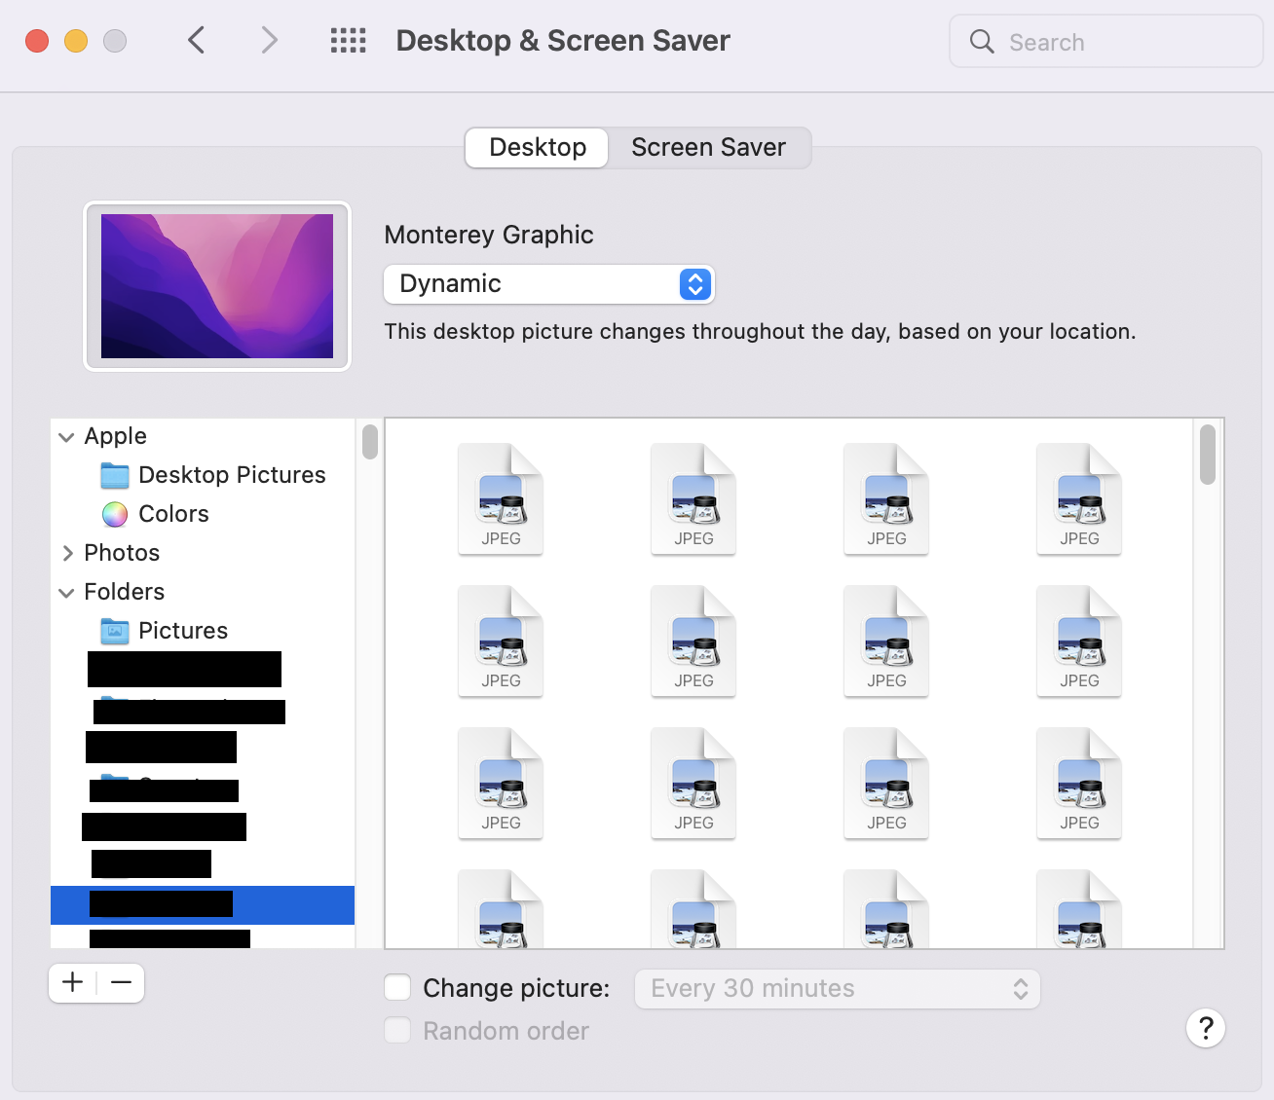Image resolution: width=1274 pixels, height=1100 pixels.
Task: Expand the Photos section
Action: pyautogui.click(x=66, y=553)
